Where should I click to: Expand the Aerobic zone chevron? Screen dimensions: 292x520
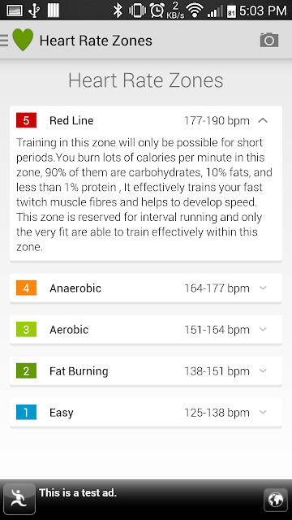(x=263, y=329)
